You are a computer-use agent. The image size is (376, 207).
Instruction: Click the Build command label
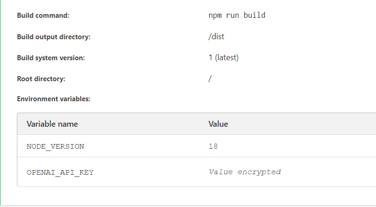(x=43, y=16)
